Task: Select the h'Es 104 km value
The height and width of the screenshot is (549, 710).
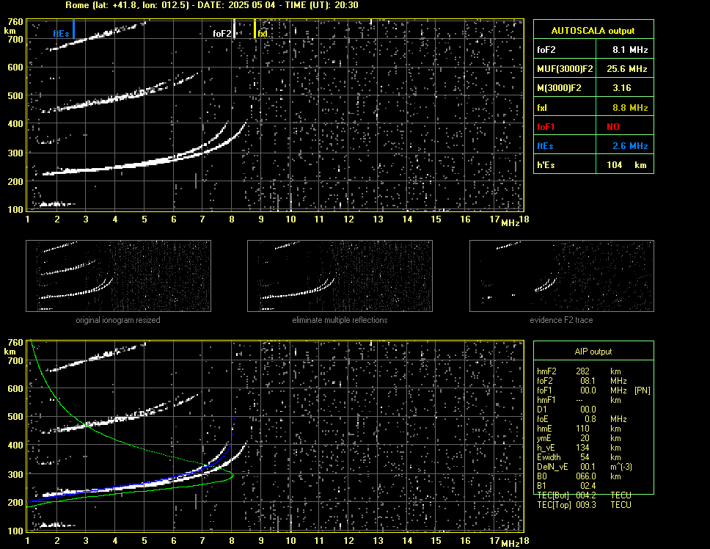Action: click(x=626, y=165)
